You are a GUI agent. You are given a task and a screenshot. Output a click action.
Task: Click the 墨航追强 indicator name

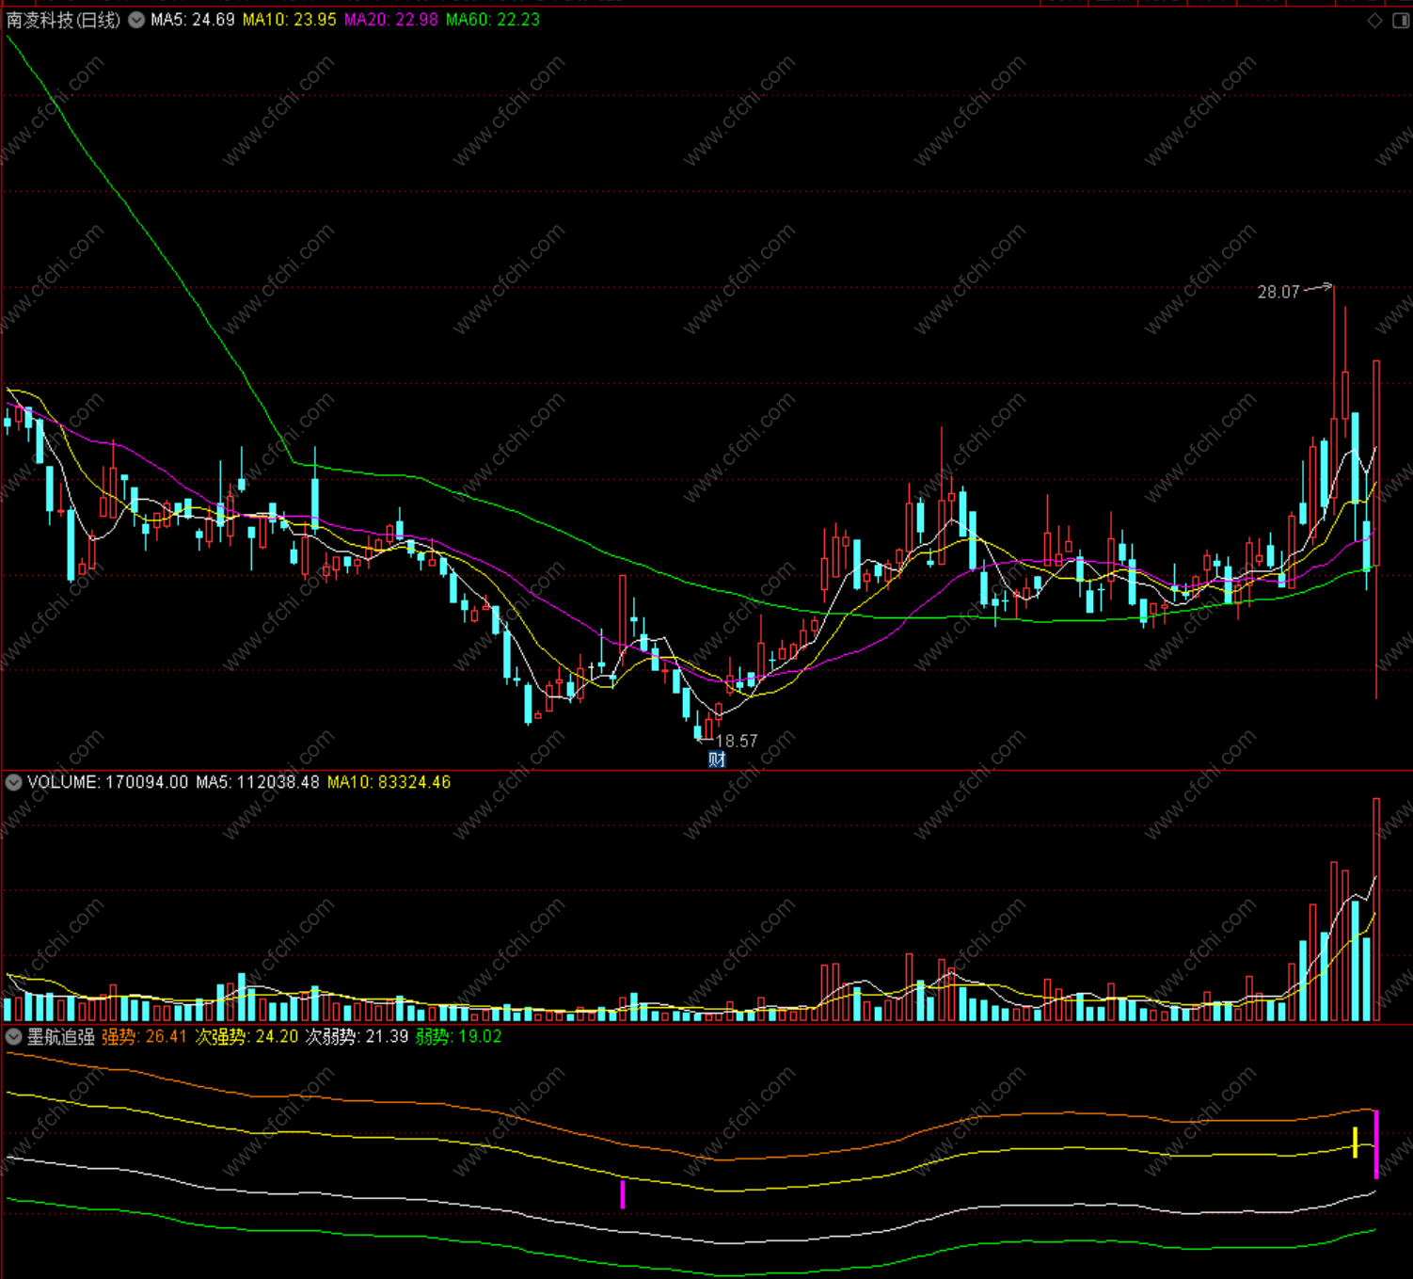(x=61, y=1037)
